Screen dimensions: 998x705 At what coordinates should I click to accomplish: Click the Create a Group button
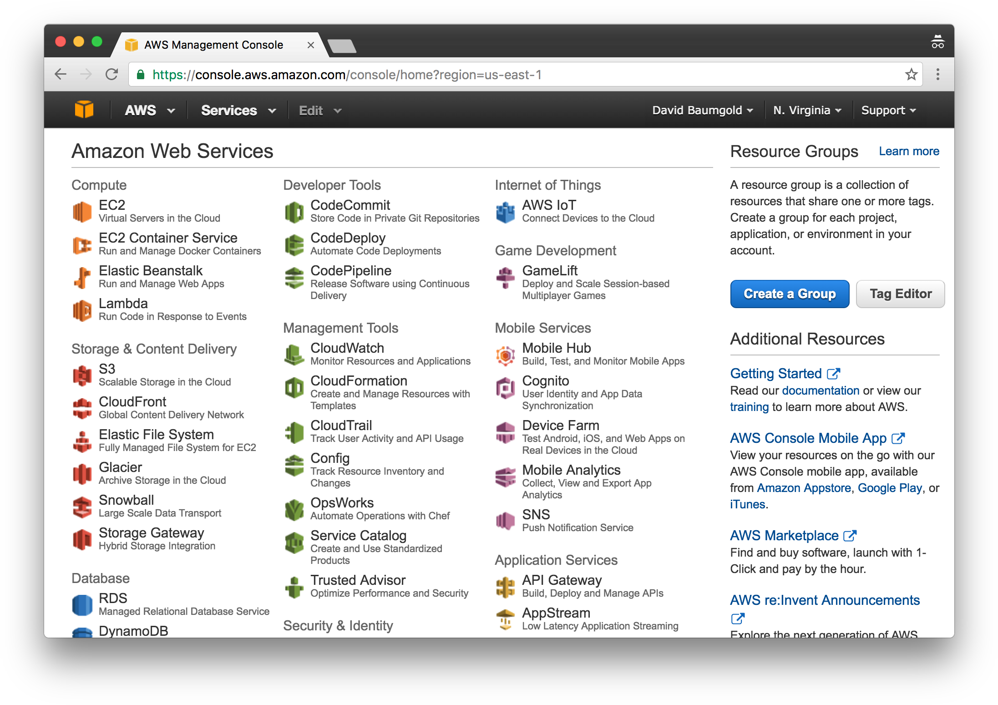[790, 294]
